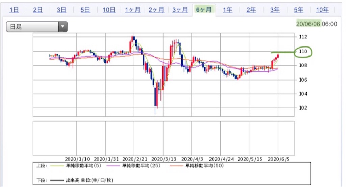Choose the 5日 period link
346x187 pixels.
(85, 10)
